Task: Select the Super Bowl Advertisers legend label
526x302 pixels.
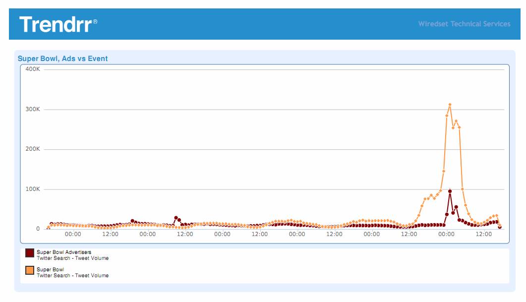Action: click(64, 252)
